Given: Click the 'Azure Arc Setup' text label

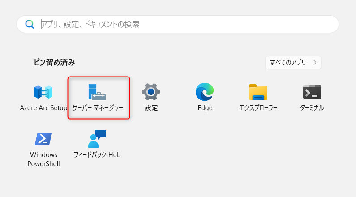Looking at the screenshot, I should pos(43,108).
